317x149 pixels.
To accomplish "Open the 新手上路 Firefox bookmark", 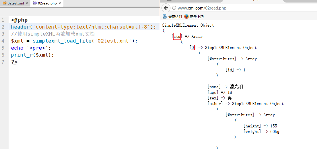I will [x=194, y=17].
